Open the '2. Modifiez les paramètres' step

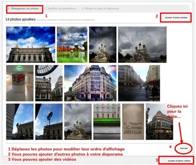60,9
